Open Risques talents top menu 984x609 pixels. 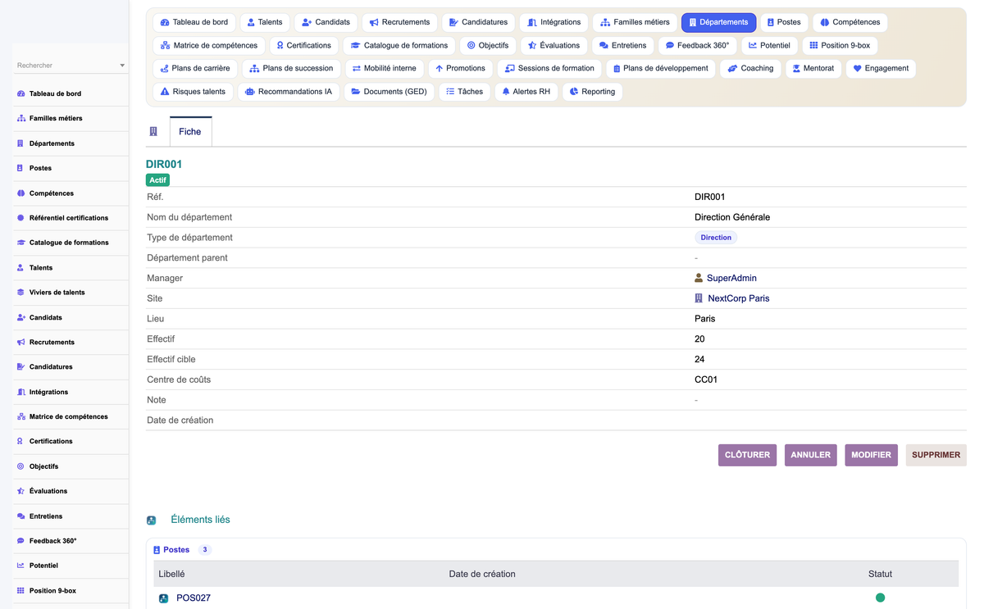[193, 91]
